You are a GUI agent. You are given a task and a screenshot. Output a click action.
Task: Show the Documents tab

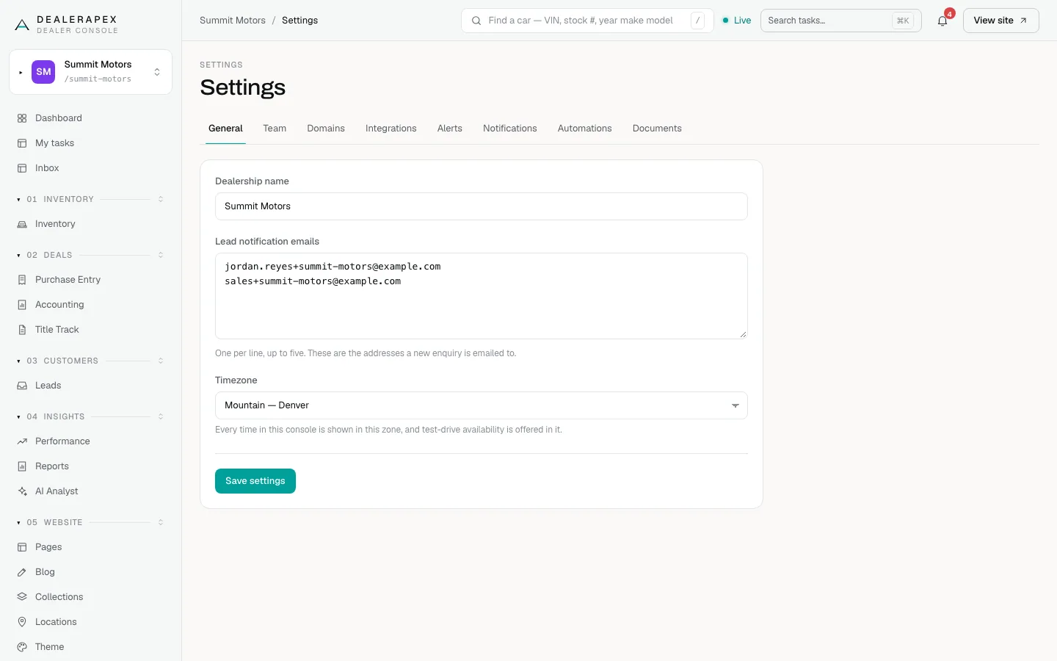[657, 129]
